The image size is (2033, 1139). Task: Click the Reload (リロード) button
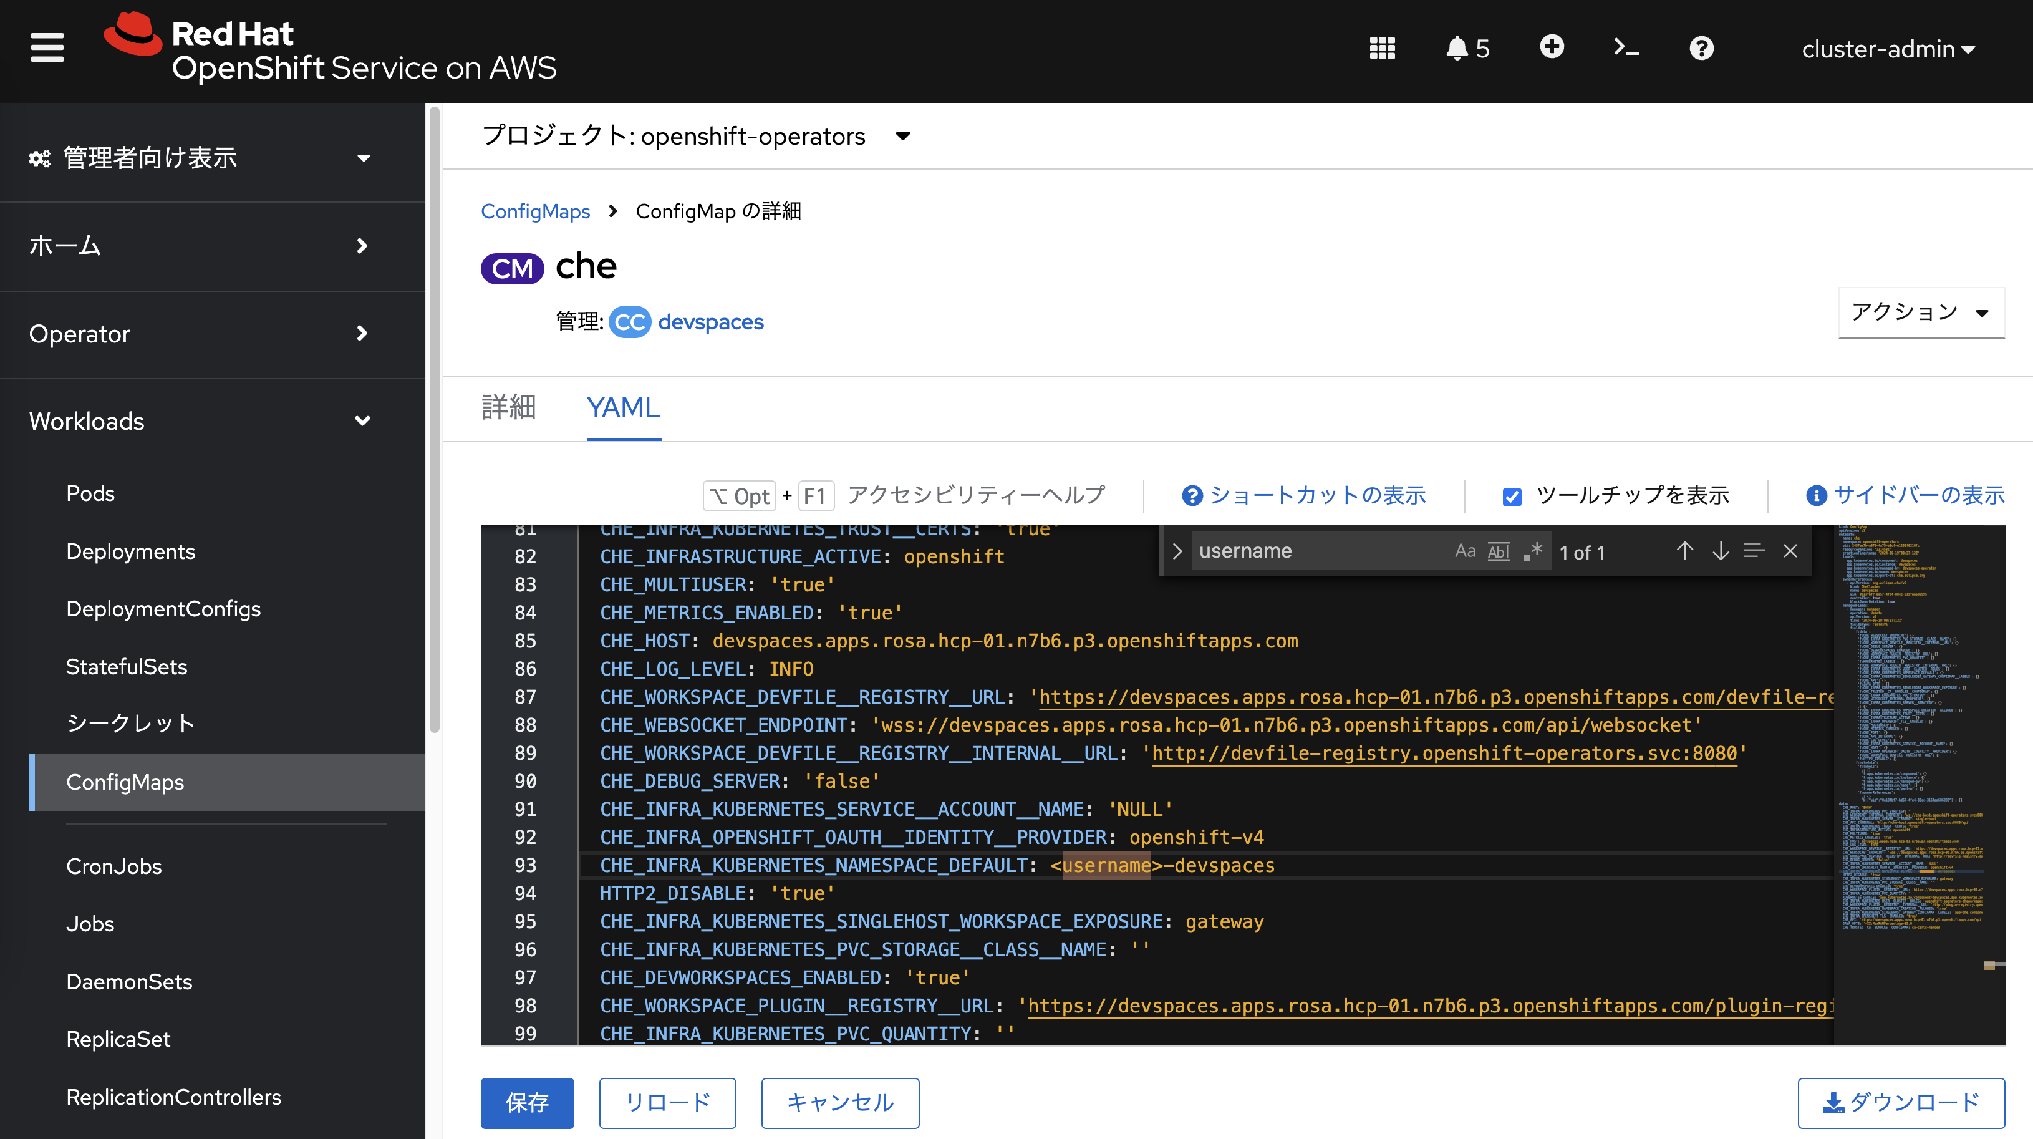click(x=667, y=1103)
